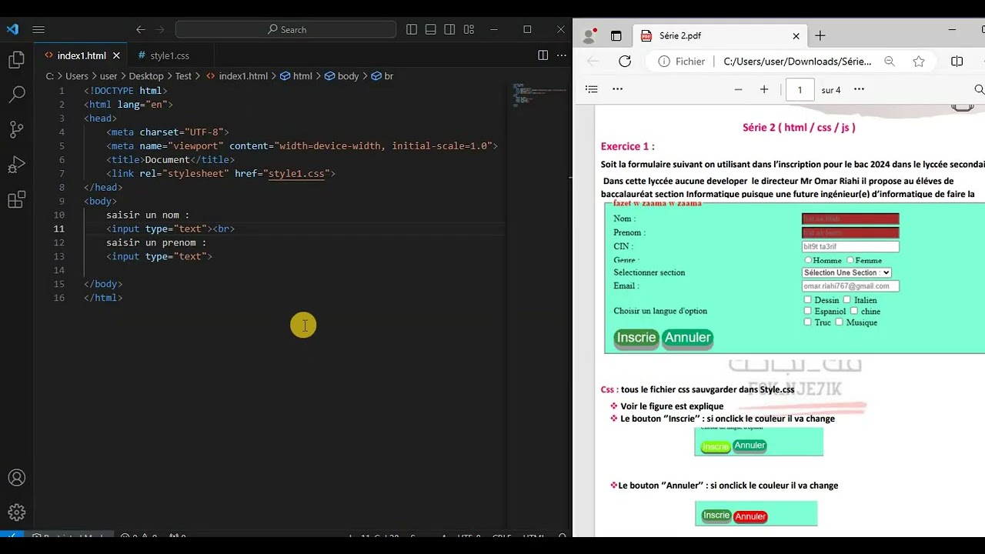Click the Email field in PDF form
This screenshot has width=985, height=554.
pyautogui.click(x=850, y=286)
